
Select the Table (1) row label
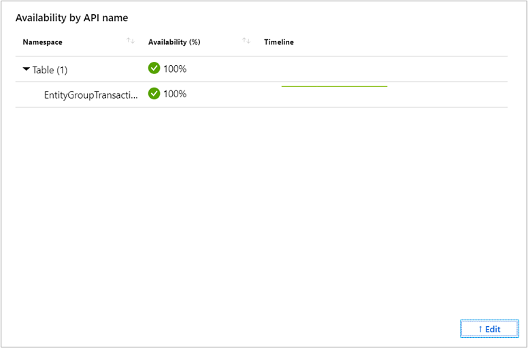pyautogui.click(x=50, y=70)
